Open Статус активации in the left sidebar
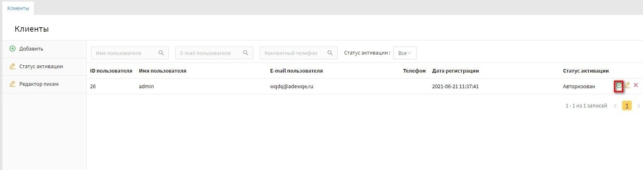 coord(41,67)
